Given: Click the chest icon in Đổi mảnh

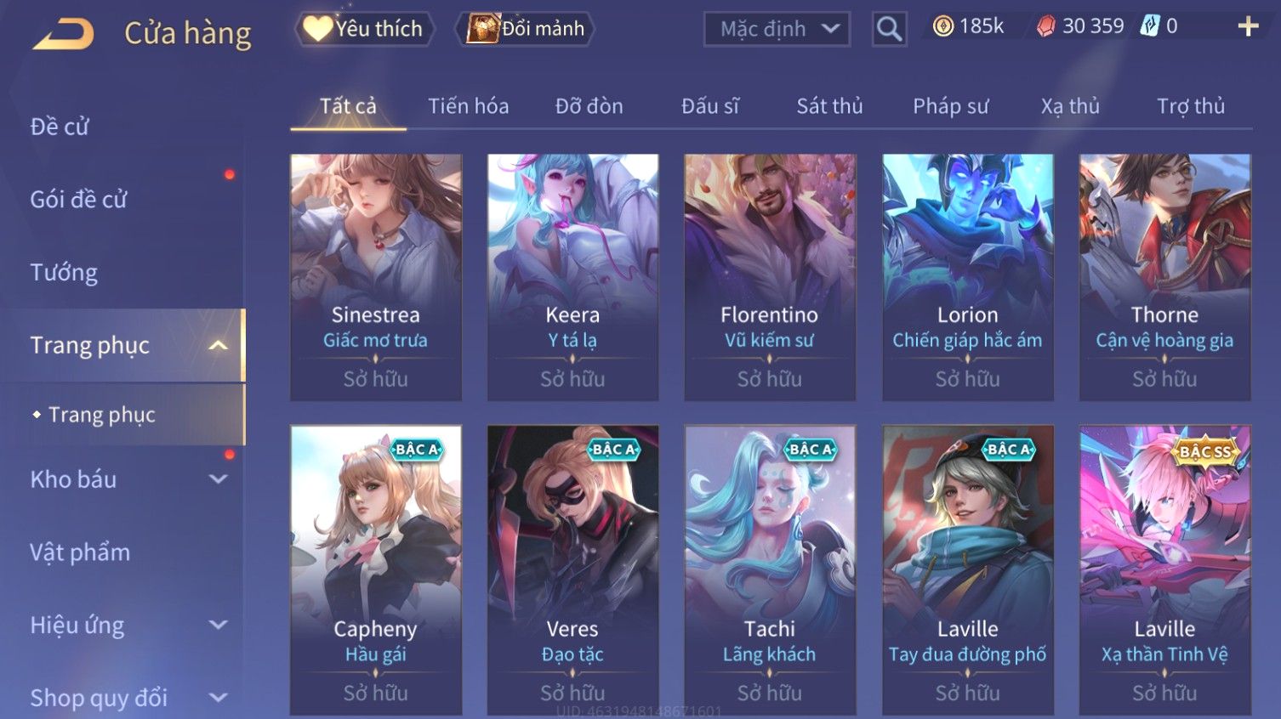Looking at the screenshot, I should pyautogui.click(x=482, y=29).
